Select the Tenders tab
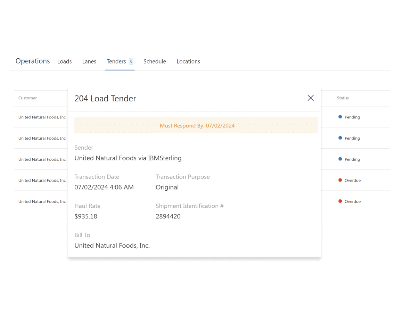 point(116,61)
